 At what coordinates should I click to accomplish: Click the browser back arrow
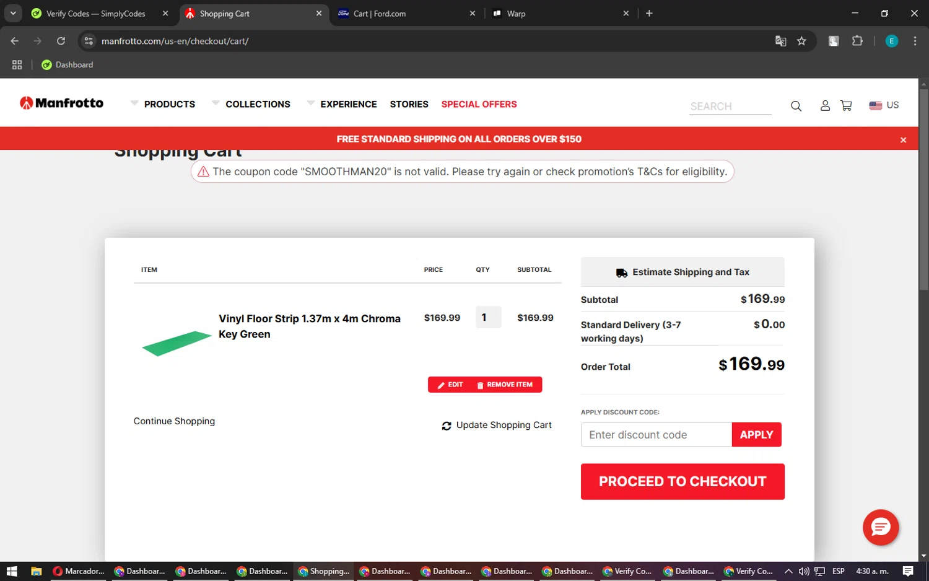pos(15,41)
